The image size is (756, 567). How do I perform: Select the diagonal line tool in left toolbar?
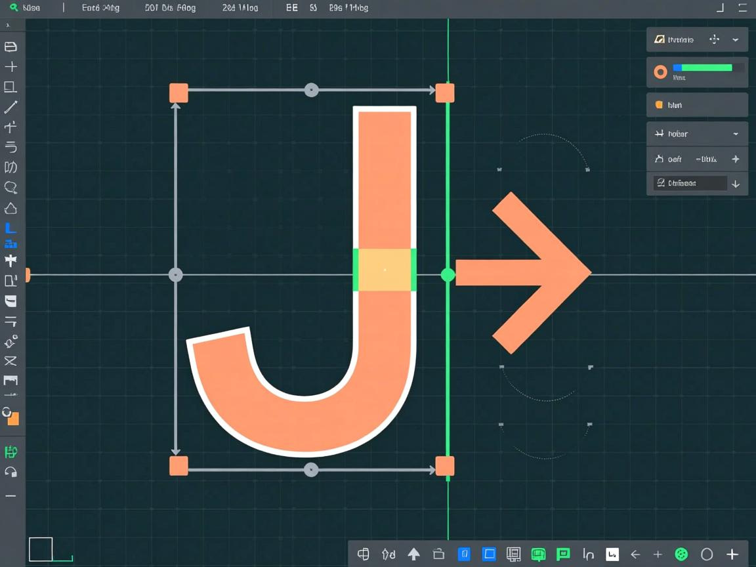pos(10,107)
